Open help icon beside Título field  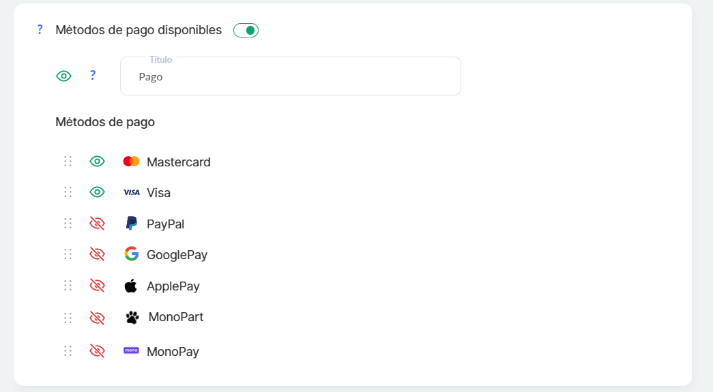click(93, 76)
